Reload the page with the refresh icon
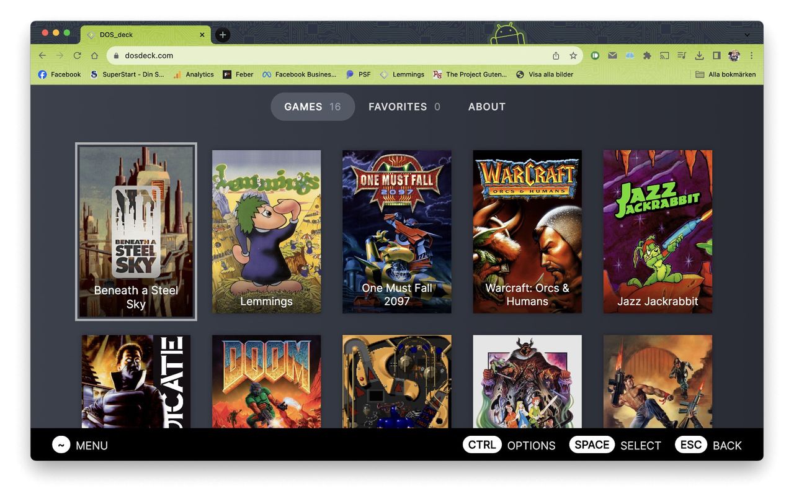 77,55
